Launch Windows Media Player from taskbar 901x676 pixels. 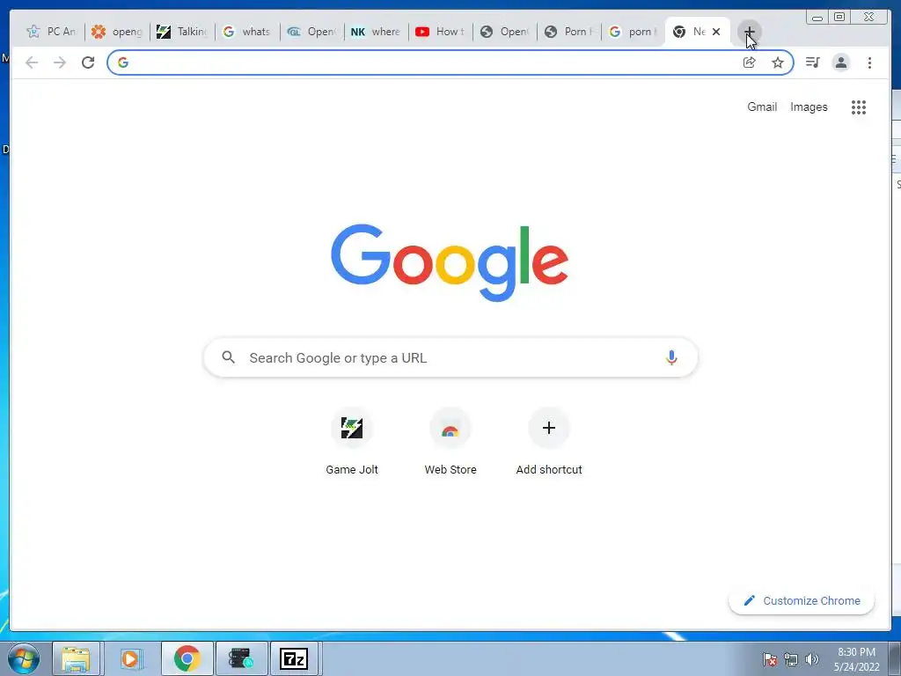pyautogui.click(x=131, y=658)
